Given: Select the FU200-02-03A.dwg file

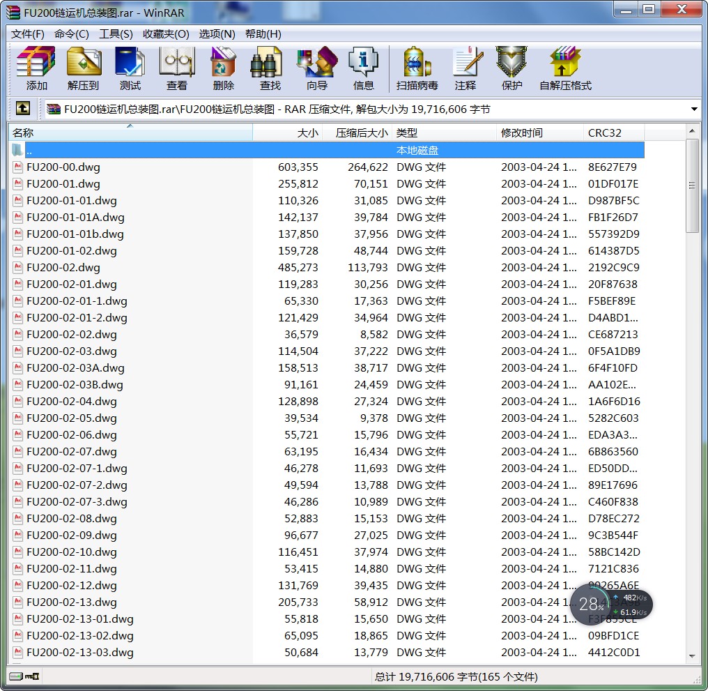Looking at the screenshot, I should click(x=75, y=368).
